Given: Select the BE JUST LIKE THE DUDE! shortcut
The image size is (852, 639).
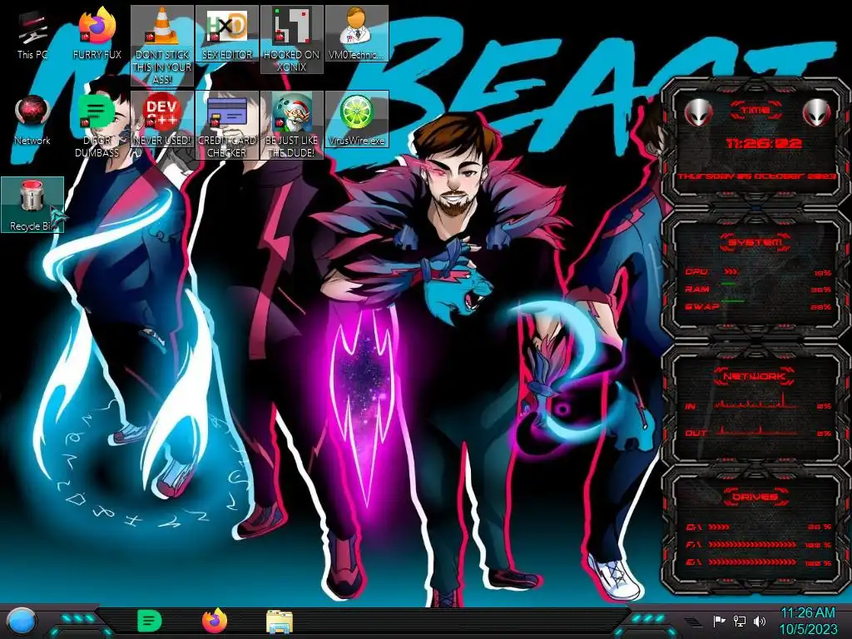Looking at the screenshot, I should [x=292, y=125].
